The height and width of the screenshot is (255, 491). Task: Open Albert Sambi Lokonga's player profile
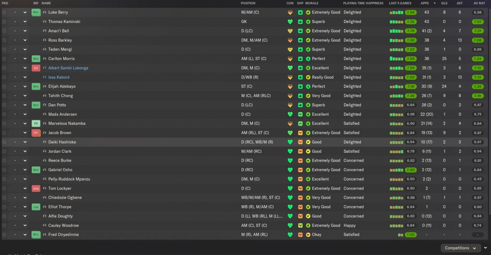(x=68, y=68)
